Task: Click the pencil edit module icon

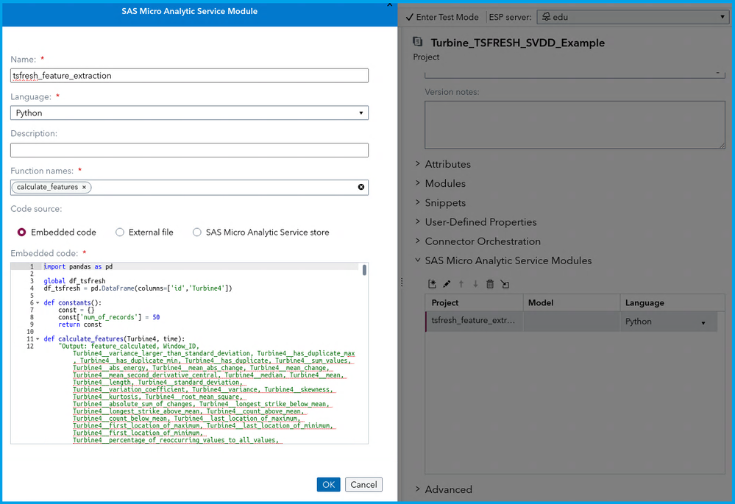Action: pyautogui.click(x=447, y=284)
